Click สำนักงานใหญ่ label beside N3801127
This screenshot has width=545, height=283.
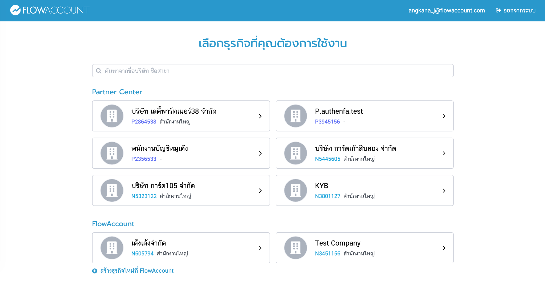tap(359, 196)
